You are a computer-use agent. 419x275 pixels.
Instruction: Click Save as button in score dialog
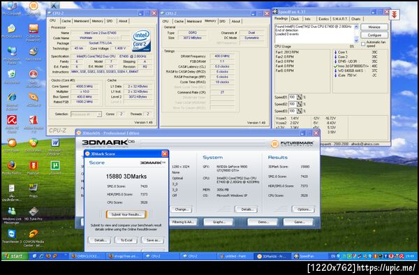[x=153, y=240]
